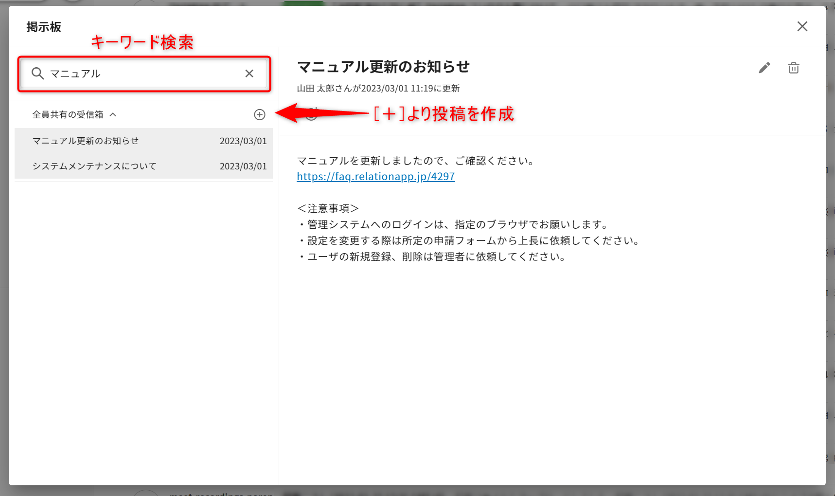
Task: Click the magnifying glass search icon
Action: click(37, 73)
